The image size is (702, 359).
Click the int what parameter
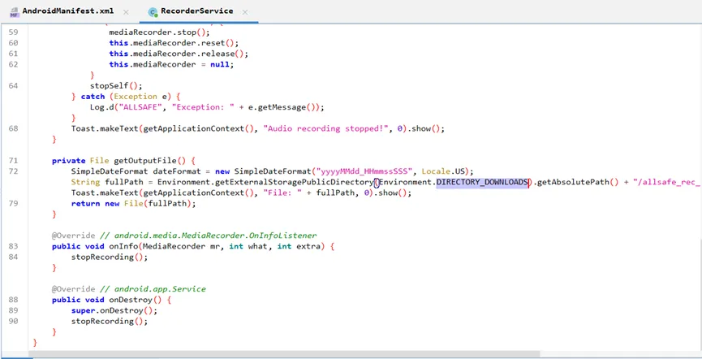248,246
